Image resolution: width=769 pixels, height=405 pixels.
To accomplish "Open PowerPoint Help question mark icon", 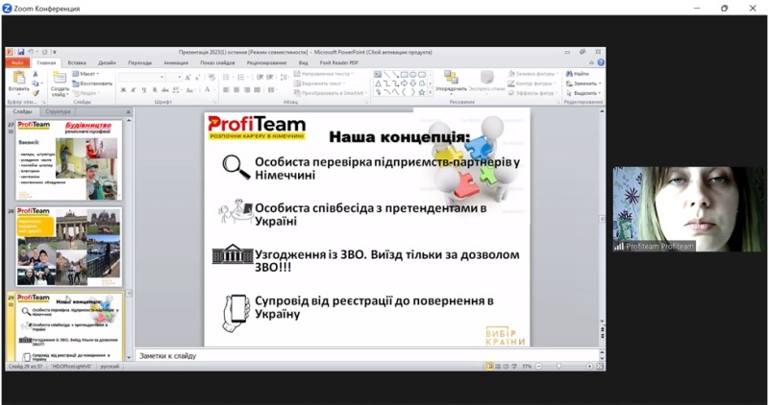I will coord(601,62).
